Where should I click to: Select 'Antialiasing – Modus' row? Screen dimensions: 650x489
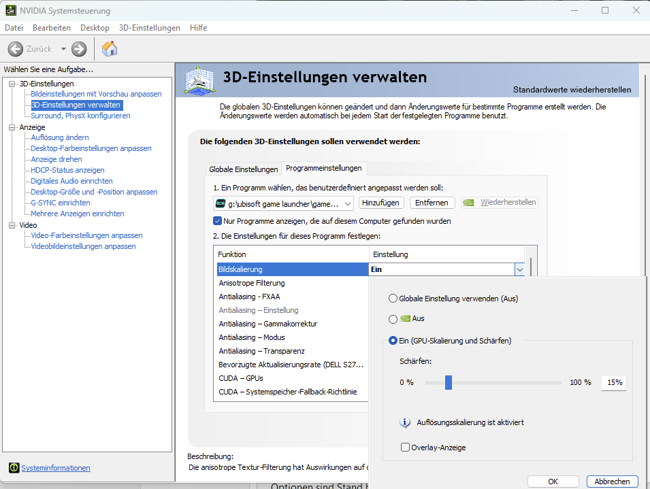[x=292, y=337]
